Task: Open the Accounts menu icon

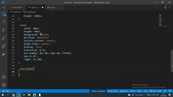Action: [4, 77]
